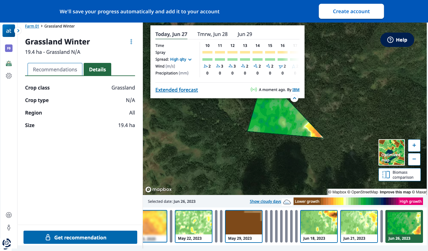Switch to the Recommendations tab

pos(55,69)
